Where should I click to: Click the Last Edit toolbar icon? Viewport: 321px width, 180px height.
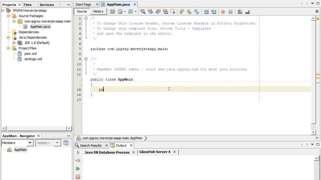click(112, 11)
